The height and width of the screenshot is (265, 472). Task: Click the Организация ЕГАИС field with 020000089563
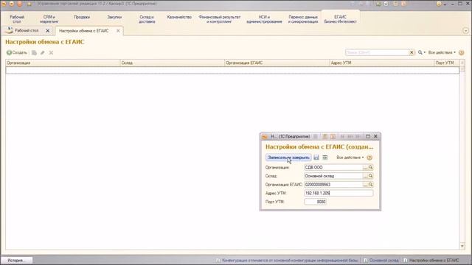pyautogui.click(x=333, y=185)
